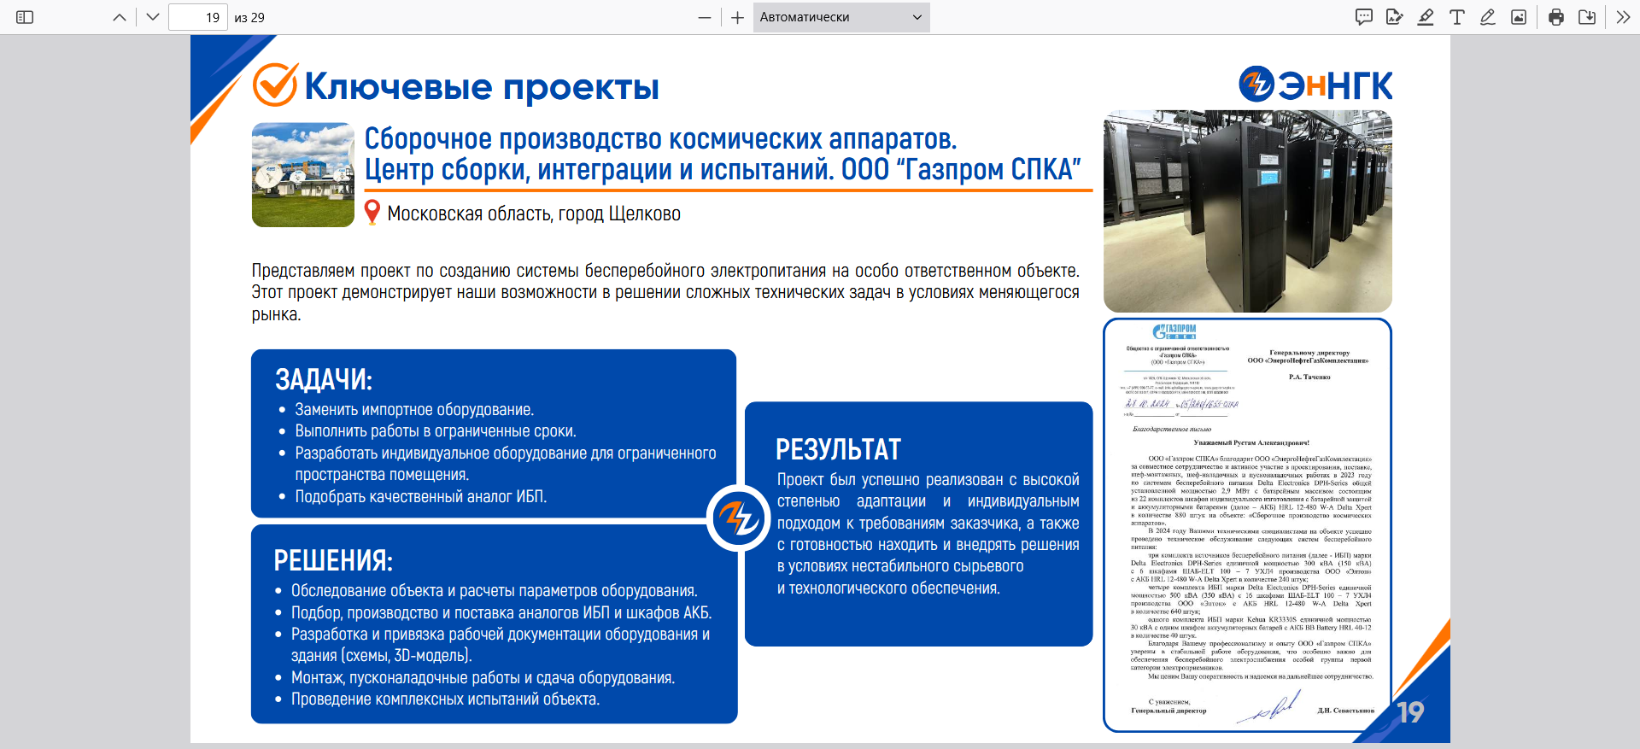1640x749 pixels.
Task: Zoom out with the minus button
Action: (x=705, y=17)
